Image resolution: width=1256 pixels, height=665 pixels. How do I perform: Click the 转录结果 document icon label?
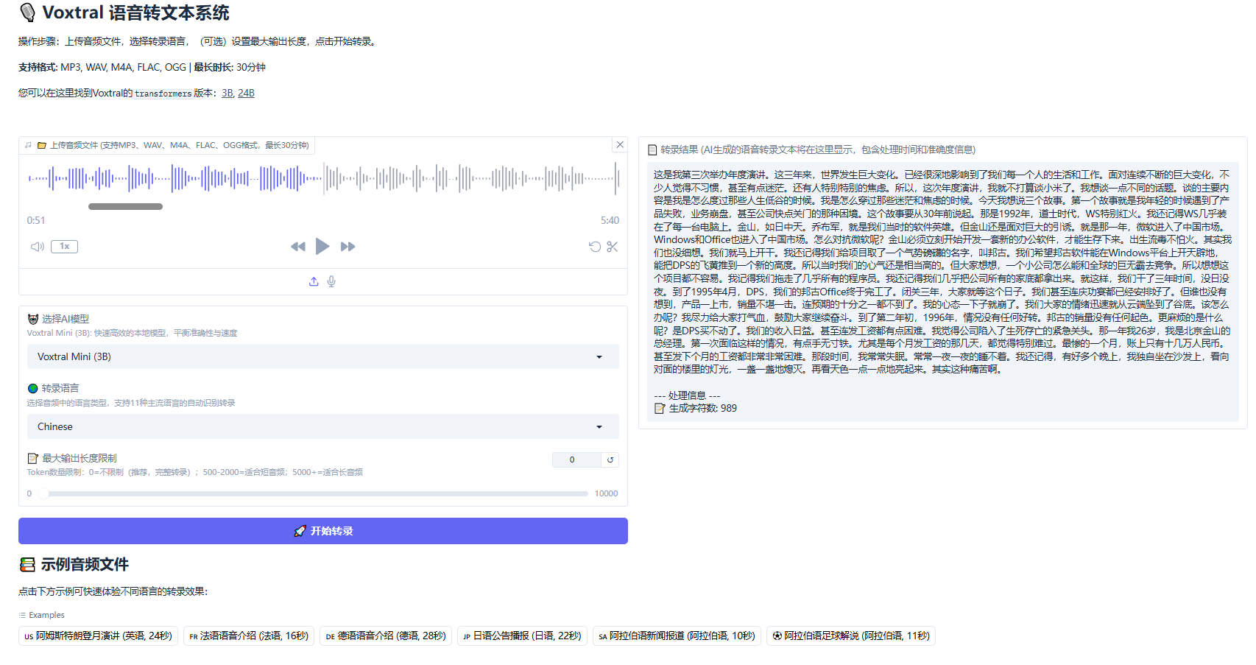pos(811,149)
